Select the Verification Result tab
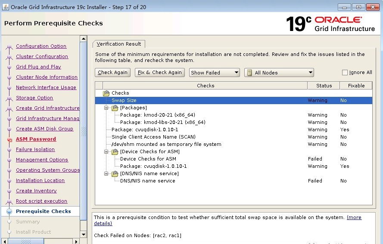Image resolution: width=383 pixels, height=244 pixels. pos(119,44)
